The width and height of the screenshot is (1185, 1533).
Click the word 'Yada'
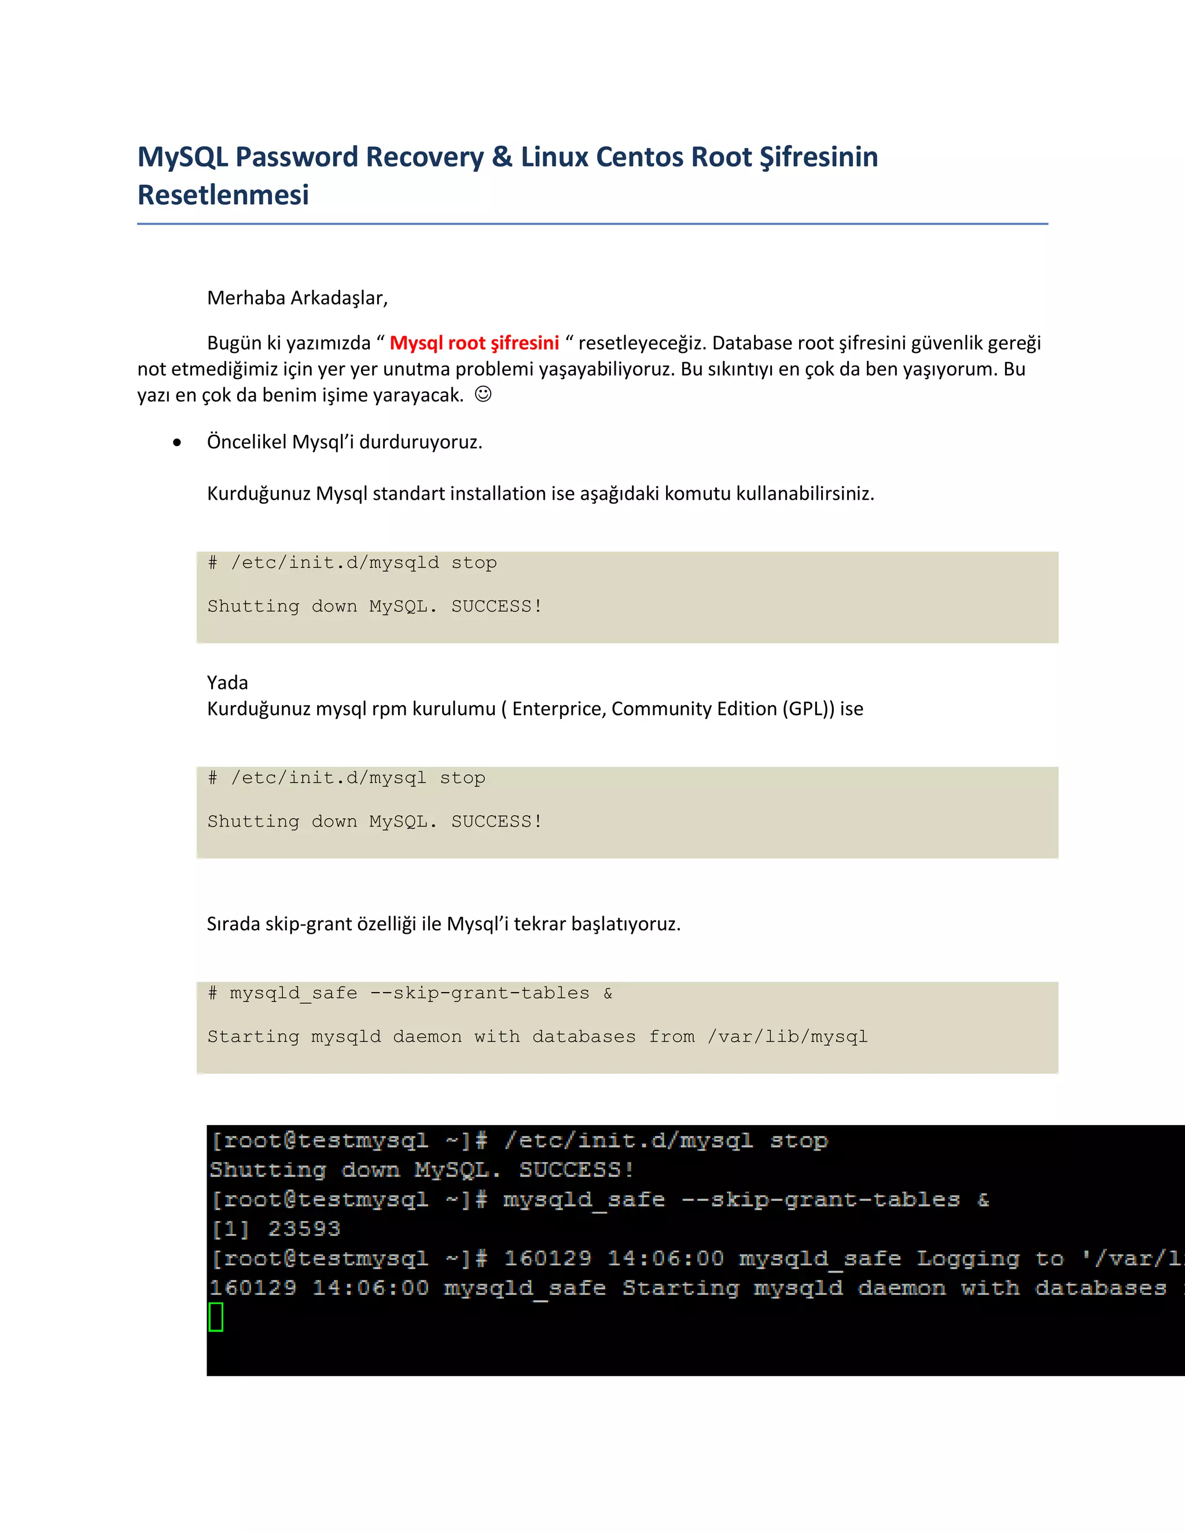(x=227, y=682)
